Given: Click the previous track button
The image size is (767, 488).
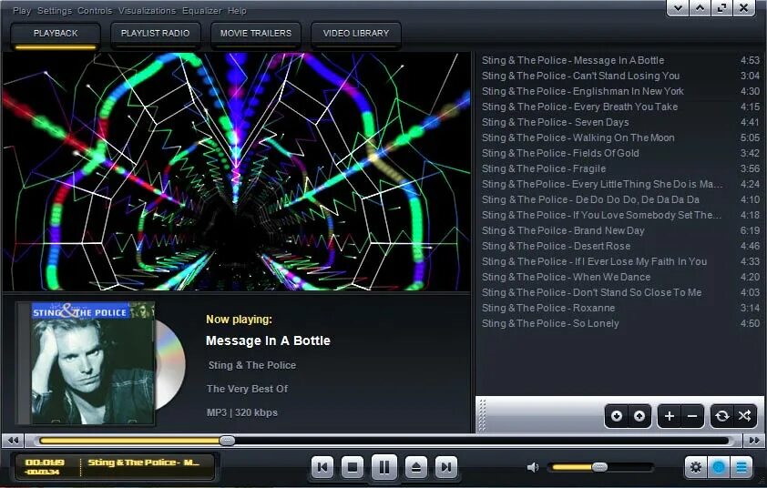Looking at the screenshot, I should click(322, 467).
